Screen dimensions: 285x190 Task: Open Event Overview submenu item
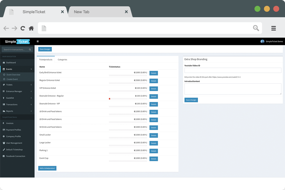[13, 75]
